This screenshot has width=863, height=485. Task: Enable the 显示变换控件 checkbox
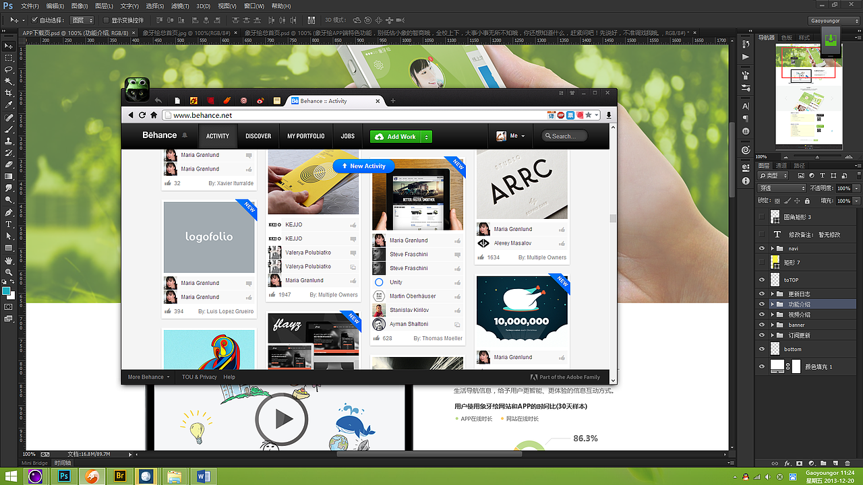point(107,20)
